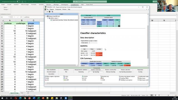Switch to Excel Données ribbon tab
Viewport: 178px width, 100px height.
tap(41, 5)
